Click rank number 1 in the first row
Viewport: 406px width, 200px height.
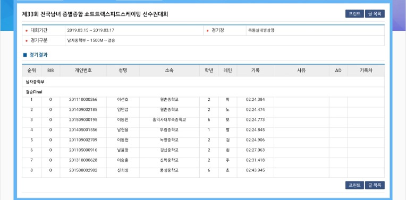(x=31, y=100)
